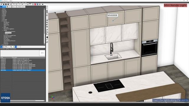Select Accessories for magnetic backs tree item
The height and width of the screenshot is (106, 189).
pyautogui.click(x=10, y=35)
